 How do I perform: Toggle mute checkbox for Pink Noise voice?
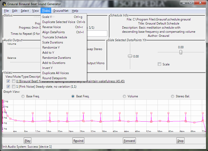click(14, 87)
